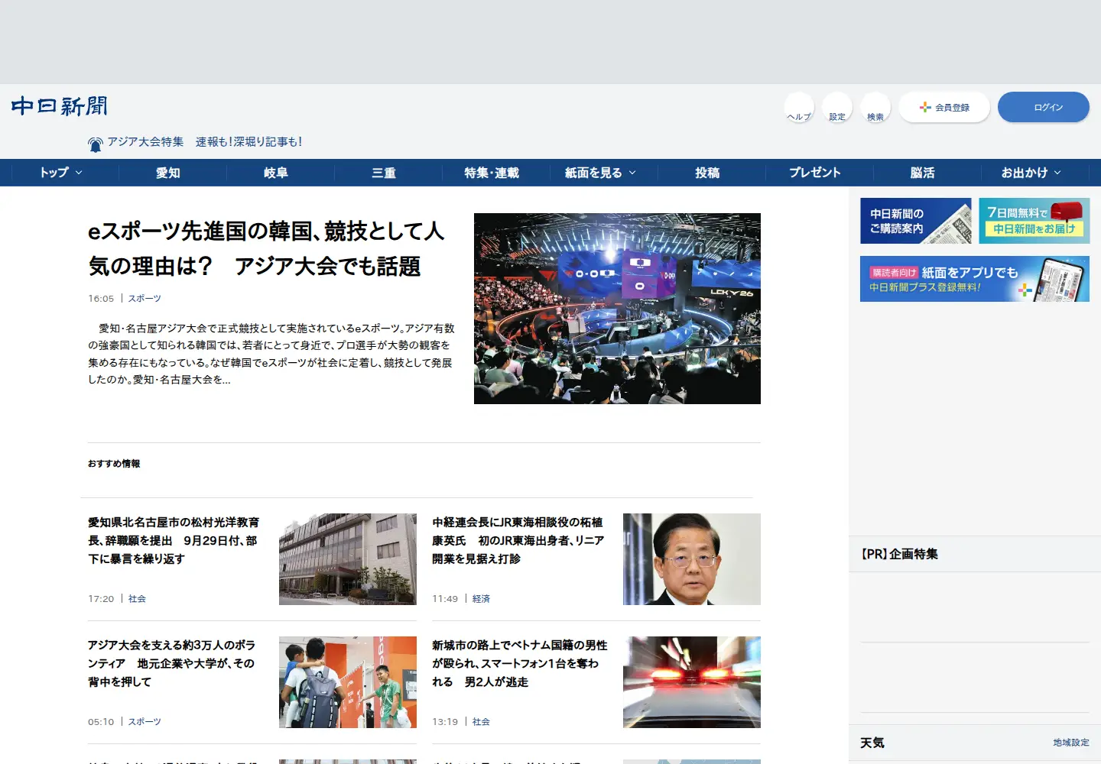The width and height of the screenshot is (1101, 764).
Task: Expand the お出かけ menu chevron
Action: (x=1057, y=173)
